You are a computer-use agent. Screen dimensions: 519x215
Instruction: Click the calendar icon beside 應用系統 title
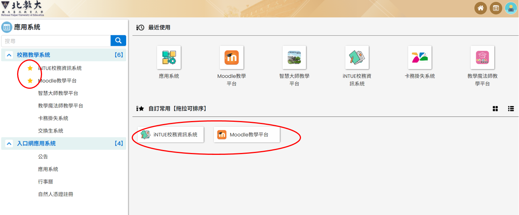(x=7, y=27)
